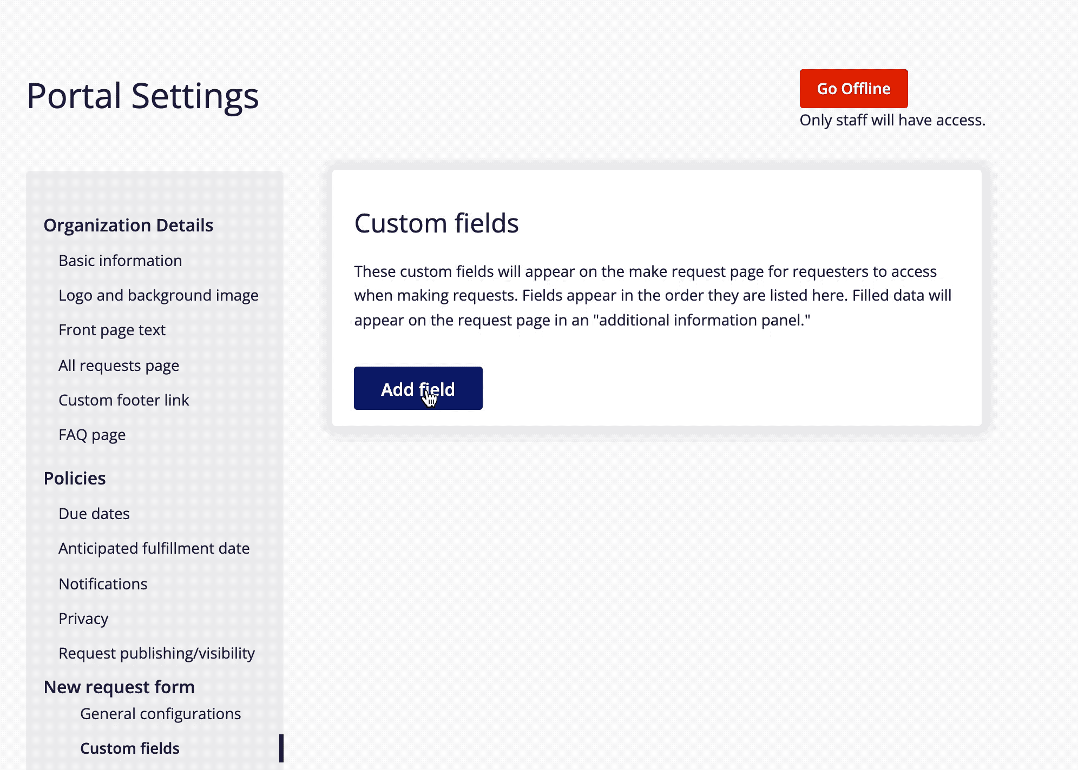Open the All requests page settings
Image resolution: width=1078 pixels, height=770 pixels.
119,365
